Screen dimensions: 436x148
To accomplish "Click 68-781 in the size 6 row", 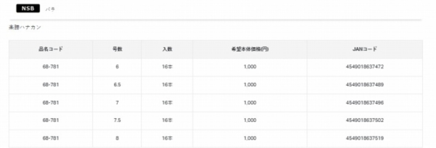I will pyautogui.click(x=51, y=67).
